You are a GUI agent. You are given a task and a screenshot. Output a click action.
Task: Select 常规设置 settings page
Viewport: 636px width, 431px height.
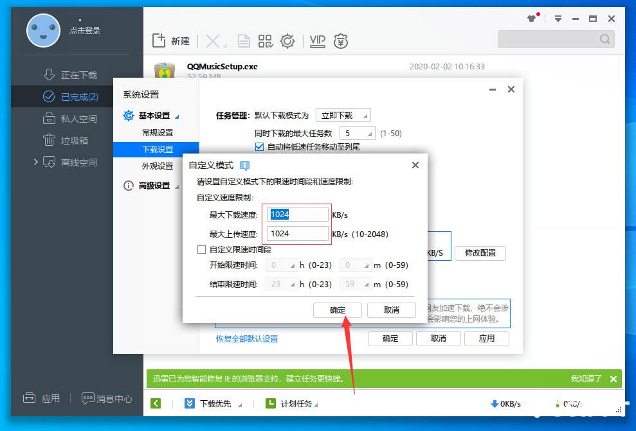[158, 132]
